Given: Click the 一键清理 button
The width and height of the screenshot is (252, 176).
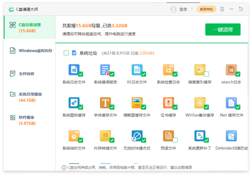Looking at the screenshot, I should [223, 29].
